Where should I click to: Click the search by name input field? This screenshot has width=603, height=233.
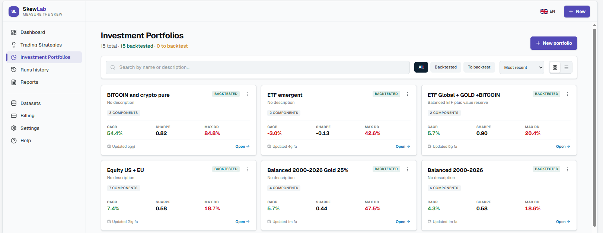click(258, 67)
